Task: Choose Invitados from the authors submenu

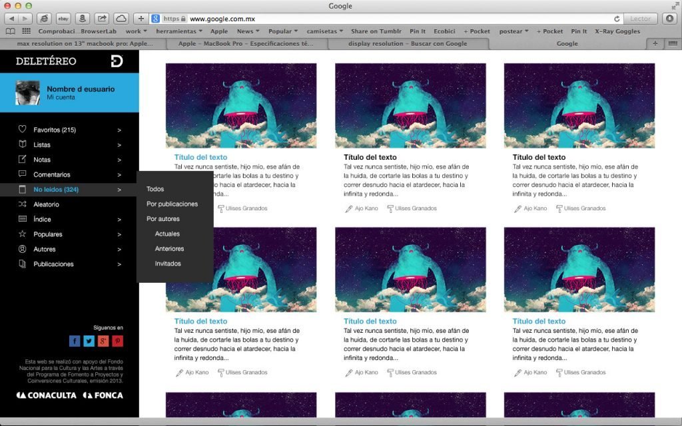Action: coord(168,264)
